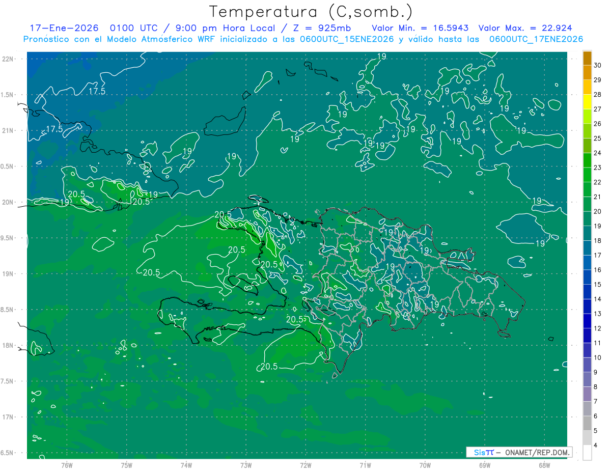Click the '74W' longitude axis label
Viewport: 611px width, 472px height.
pyautogui.click(x=186, y=465)
